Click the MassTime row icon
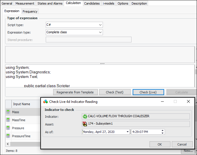197x155 pixels. click(x=8, y=120)
